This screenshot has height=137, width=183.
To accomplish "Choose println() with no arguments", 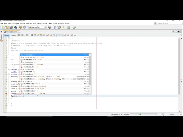I will click(x=54, y=81).
